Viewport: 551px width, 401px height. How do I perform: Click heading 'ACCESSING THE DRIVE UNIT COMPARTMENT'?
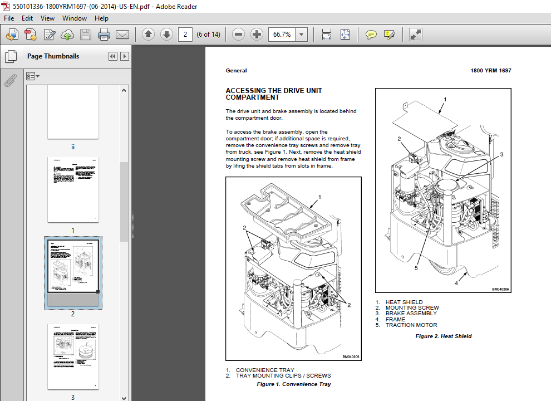[274, 94]
